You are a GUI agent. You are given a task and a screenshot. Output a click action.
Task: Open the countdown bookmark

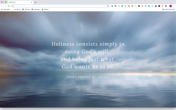[x=16, y=9]
